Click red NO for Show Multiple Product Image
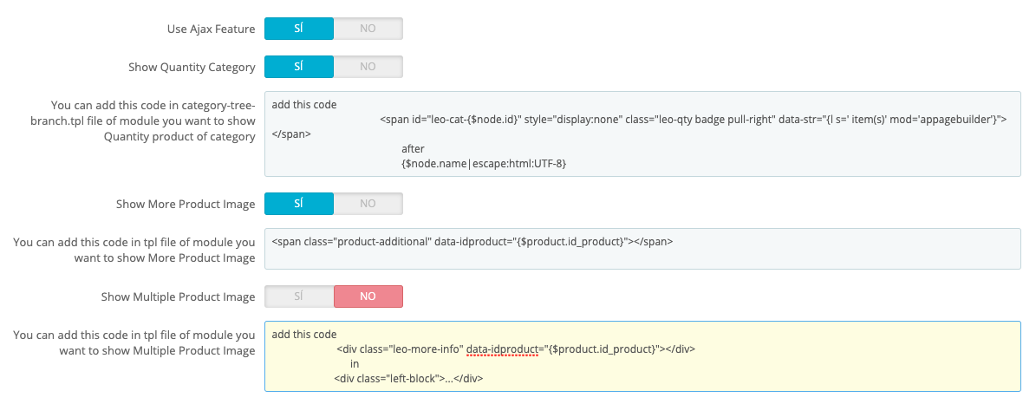1036x404 pixels. pos(368,296)
